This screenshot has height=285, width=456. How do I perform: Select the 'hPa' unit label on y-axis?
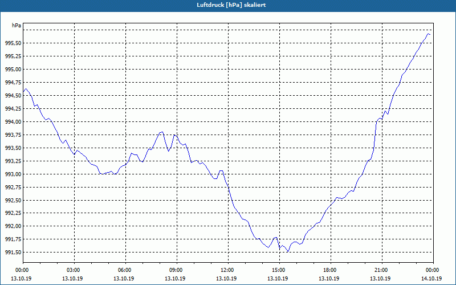[x=17, y=26]
